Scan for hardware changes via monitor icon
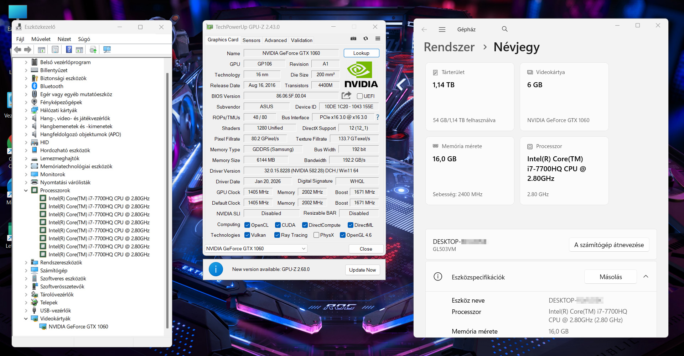This screenshot has height=356, width=684. (107, 50)
